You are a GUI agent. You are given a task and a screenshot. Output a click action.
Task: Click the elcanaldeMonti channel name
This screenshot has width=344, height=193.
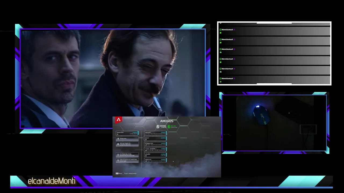[52, 181]
